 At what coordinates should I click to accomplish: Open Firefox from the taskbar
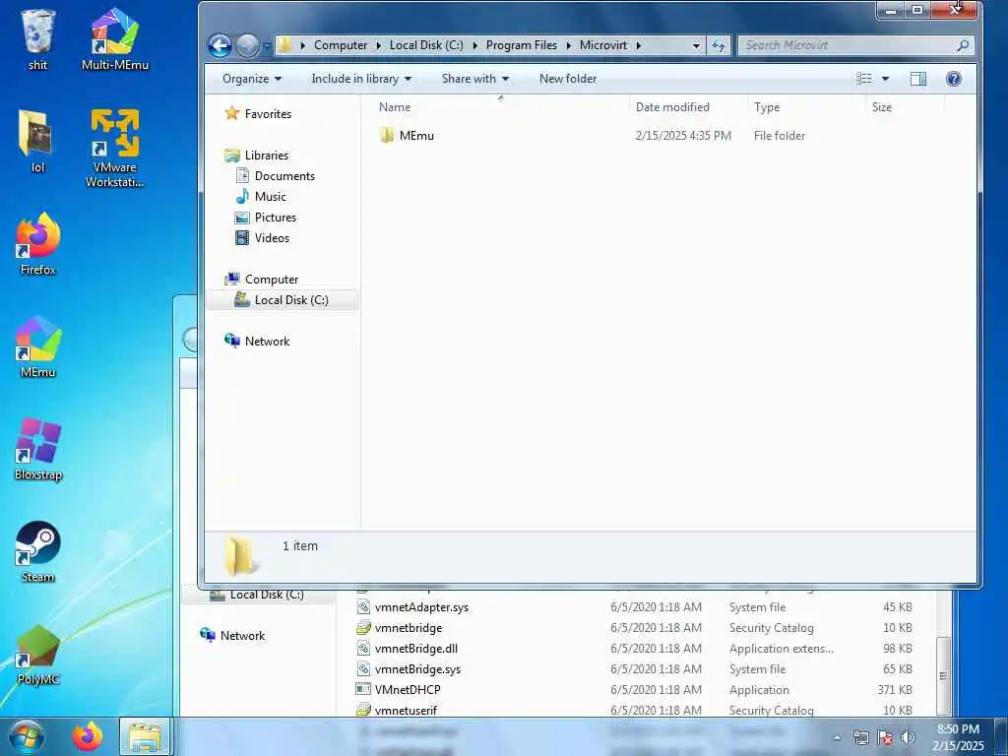[x=88, y=736]
